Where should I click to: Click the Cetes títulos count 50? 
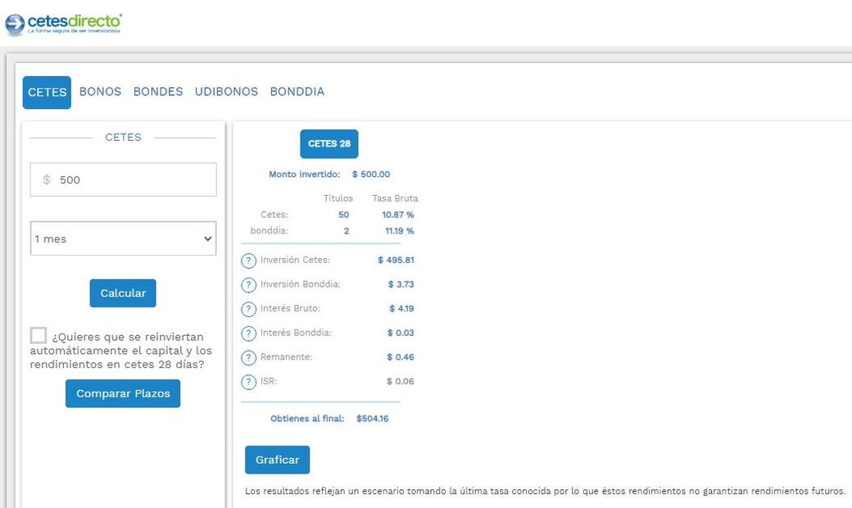coord(343,215)
